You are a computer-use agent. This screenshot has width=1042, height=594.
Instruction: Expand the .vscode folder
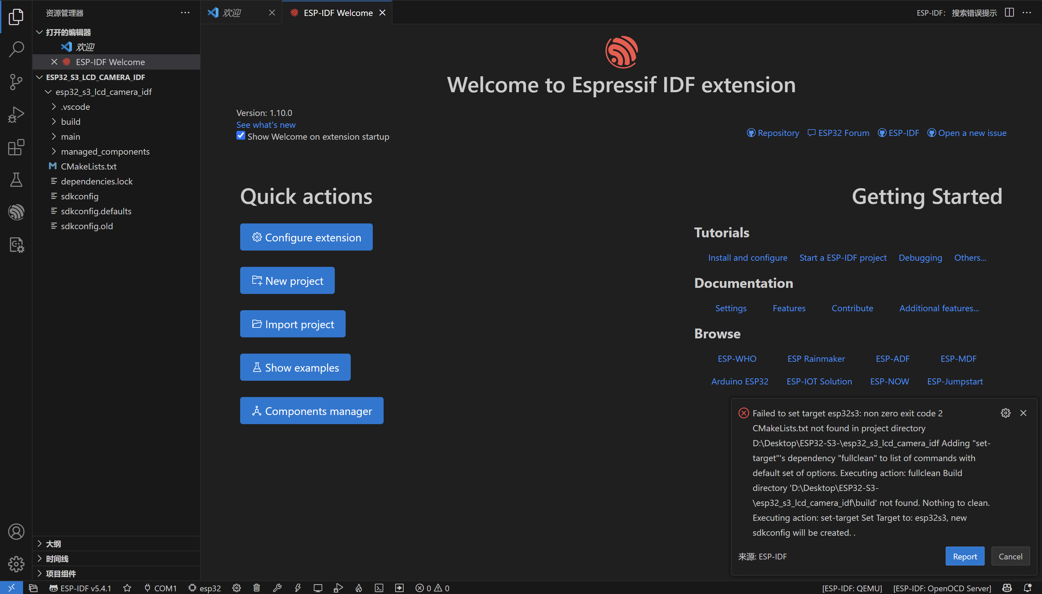click(x=116, y=107)
